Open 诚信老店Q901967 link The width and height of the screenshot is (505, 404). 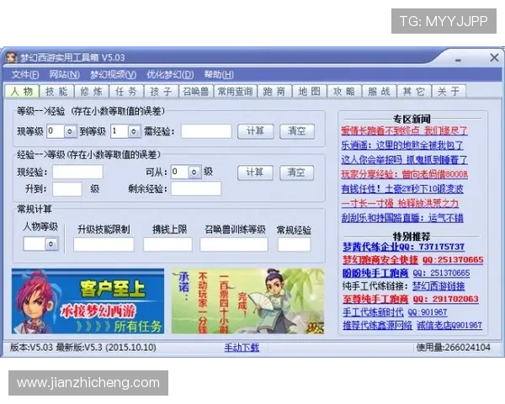tap(449, 326)
